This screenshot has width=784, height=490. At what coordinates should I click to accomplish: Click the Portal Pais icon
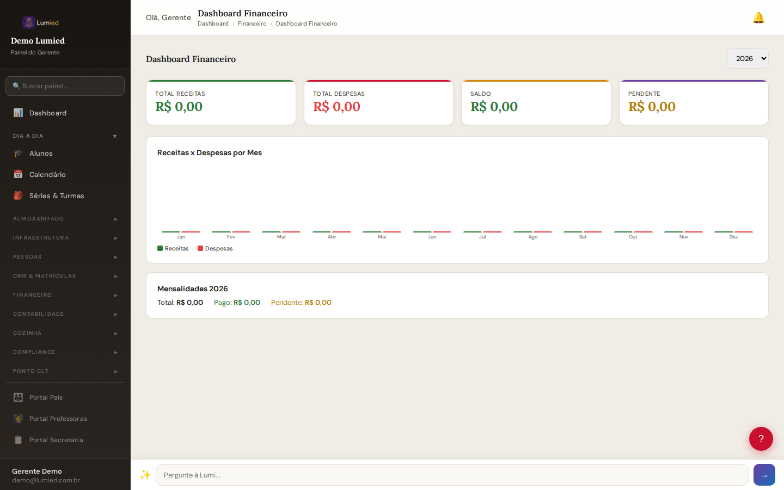click(x=18, y=397)
